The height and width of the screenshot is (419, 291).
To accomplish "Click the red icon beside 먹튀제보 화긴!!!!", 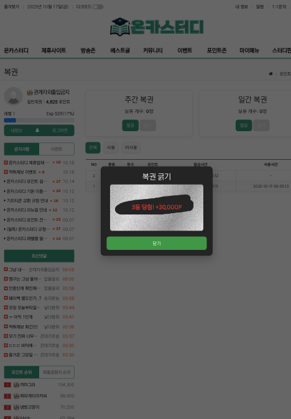I will [x=6, y=326].
